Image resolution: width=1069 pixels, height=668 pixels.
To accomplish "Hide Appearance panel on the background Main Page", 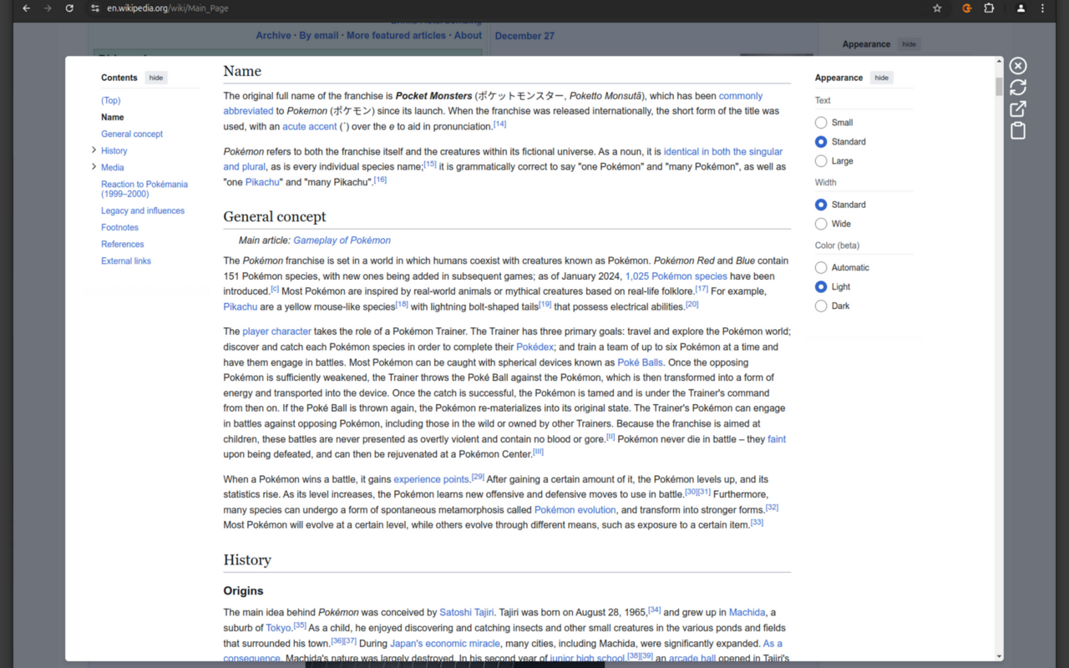I will 909,44.
